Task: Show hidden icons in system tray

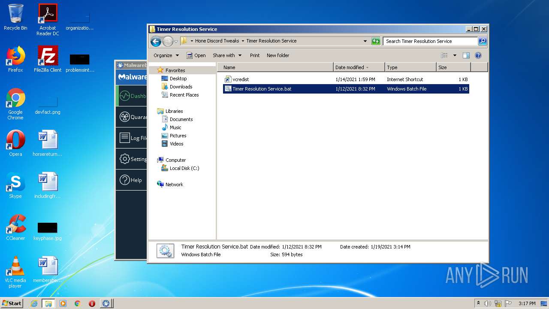Action: 479,303
